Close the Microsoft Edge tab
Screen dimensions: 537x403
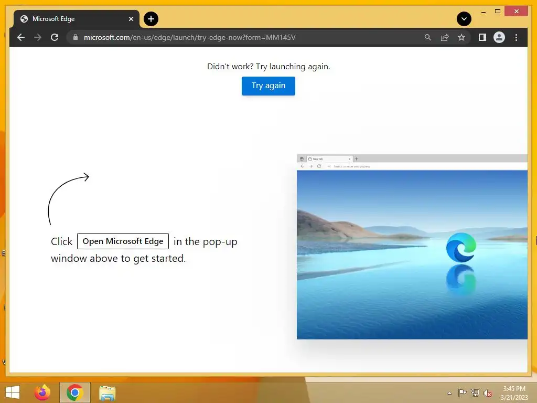(x=131, y=19)
